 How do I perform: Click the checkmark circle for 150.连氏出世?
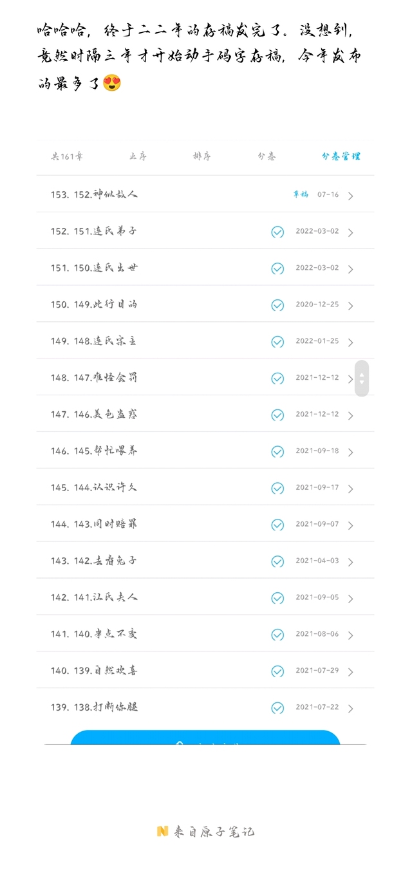277,268
